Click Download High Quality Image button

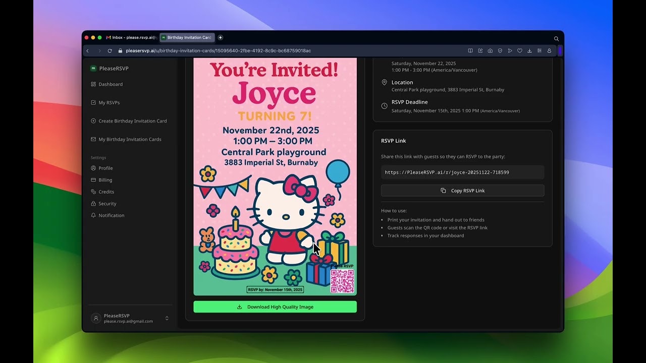click(275, 307)
